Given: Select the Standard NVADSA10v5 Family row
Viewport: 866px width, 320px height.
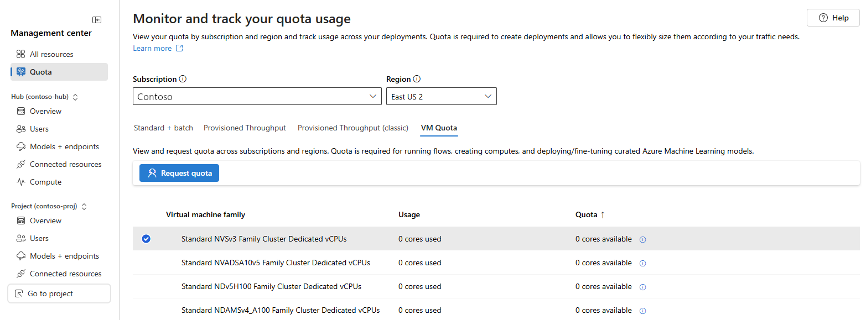Looking at the screenshot, I should 276,263.
